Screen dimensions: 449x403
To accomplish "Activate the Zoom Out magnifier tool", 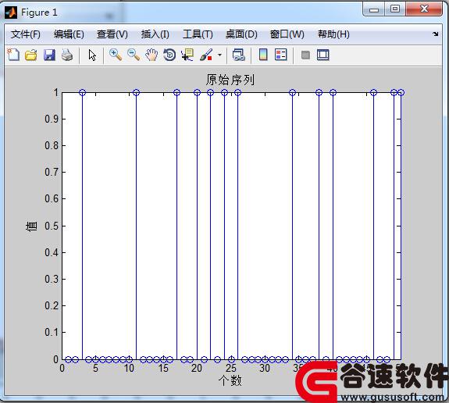I will click(134, 55).
